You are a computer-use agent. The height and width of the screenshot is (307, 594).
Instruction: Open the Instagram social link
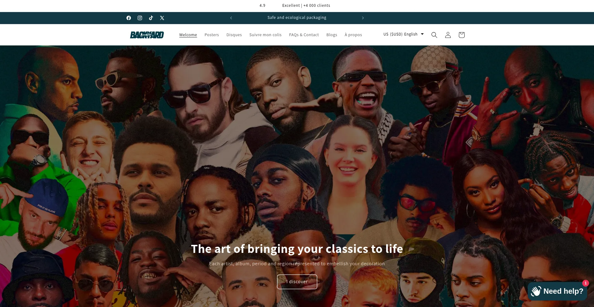(140, 18)
